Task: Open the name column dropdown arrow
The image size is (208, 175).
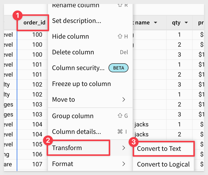Action: click(x=155, y=23)
